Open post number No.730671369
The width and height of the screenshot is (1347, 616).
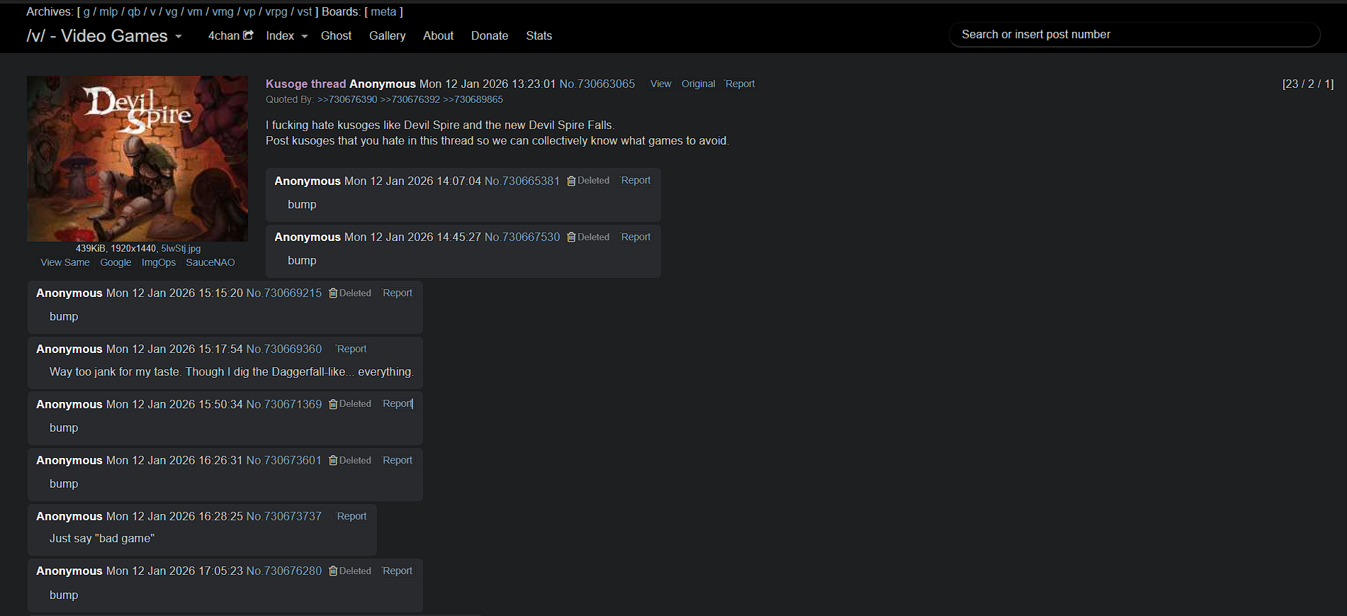pos(284,405)
